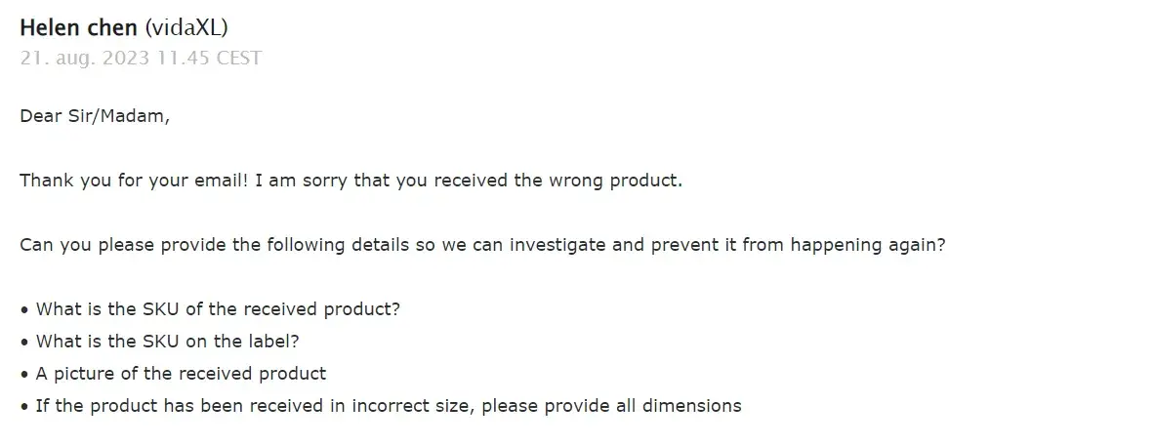The image size is (1155, 445).
Task: Click the sender name Helen chen
Action: 79,27
